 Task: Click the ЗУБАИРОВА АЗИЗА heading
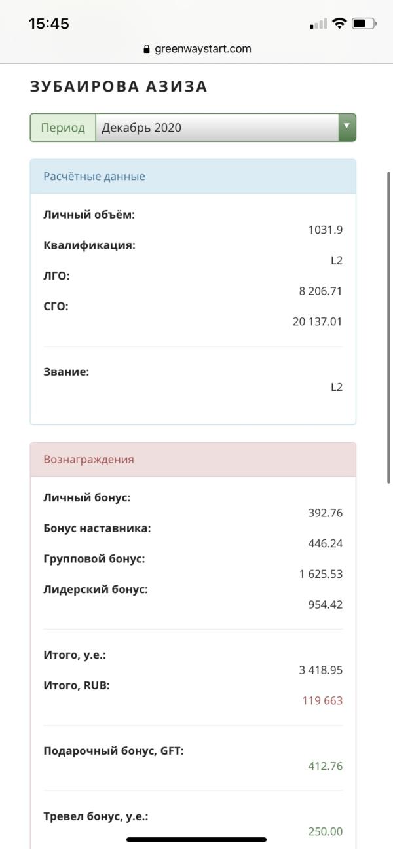click(x=119, y=86)
